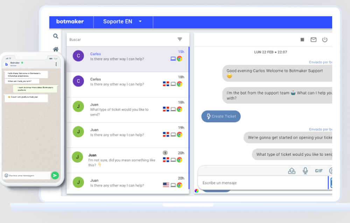Record audio with the microphone icon

pyautogui.click(x=305, y=170)
